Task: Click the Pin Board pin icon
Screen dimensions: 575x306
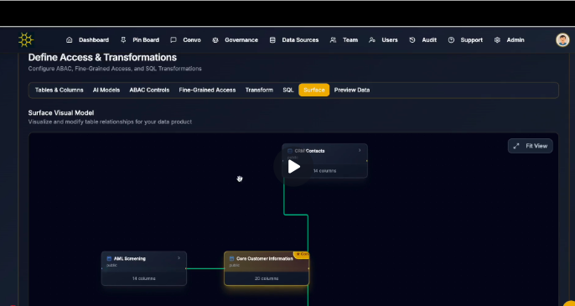Action: (123, 40)
